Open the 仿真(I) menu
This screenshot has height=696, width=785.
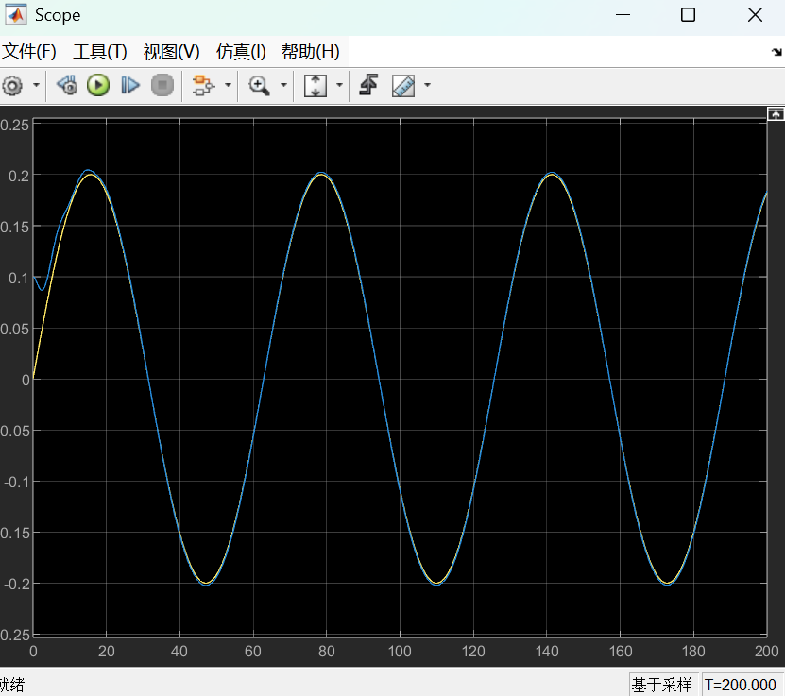pos(241,52)
